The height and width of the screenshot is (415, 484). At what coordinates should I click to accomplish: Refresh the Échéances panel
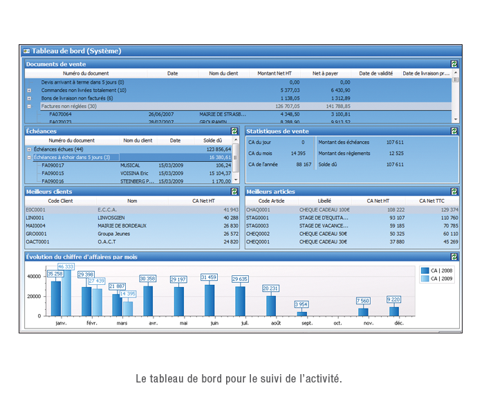point(234,131)
